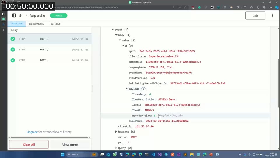Follow the Upgrade link for extended history
Image resolution: width=280 pixels, height=158 pixels.
click(x=32, y=132)
